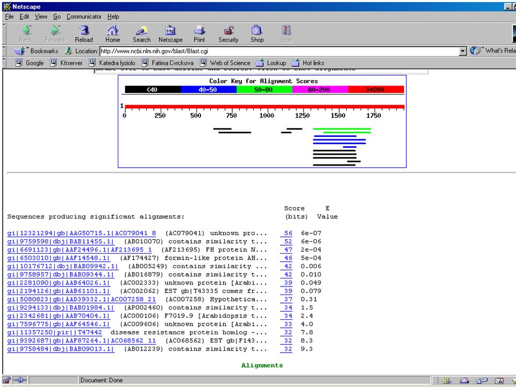Open Navigator from the component bar
Screen dimensions: 516x387
click(446, 381)
